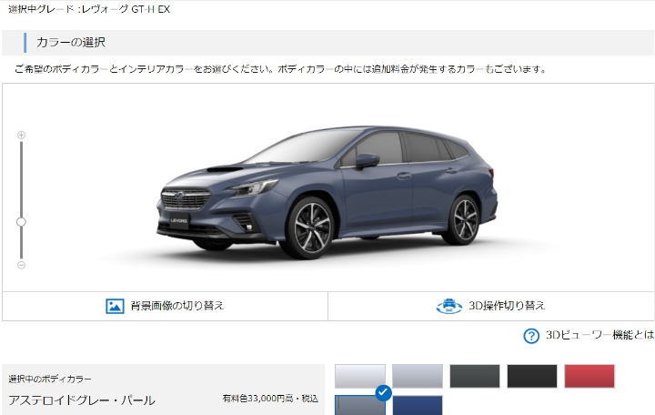Click the カラーの選択 section heading
Viewport: 655px width, 415px height.
click(x=71, y=42)
